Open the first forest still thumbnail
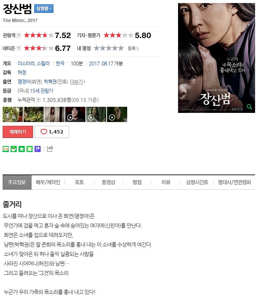 click(x=13, y=114)
